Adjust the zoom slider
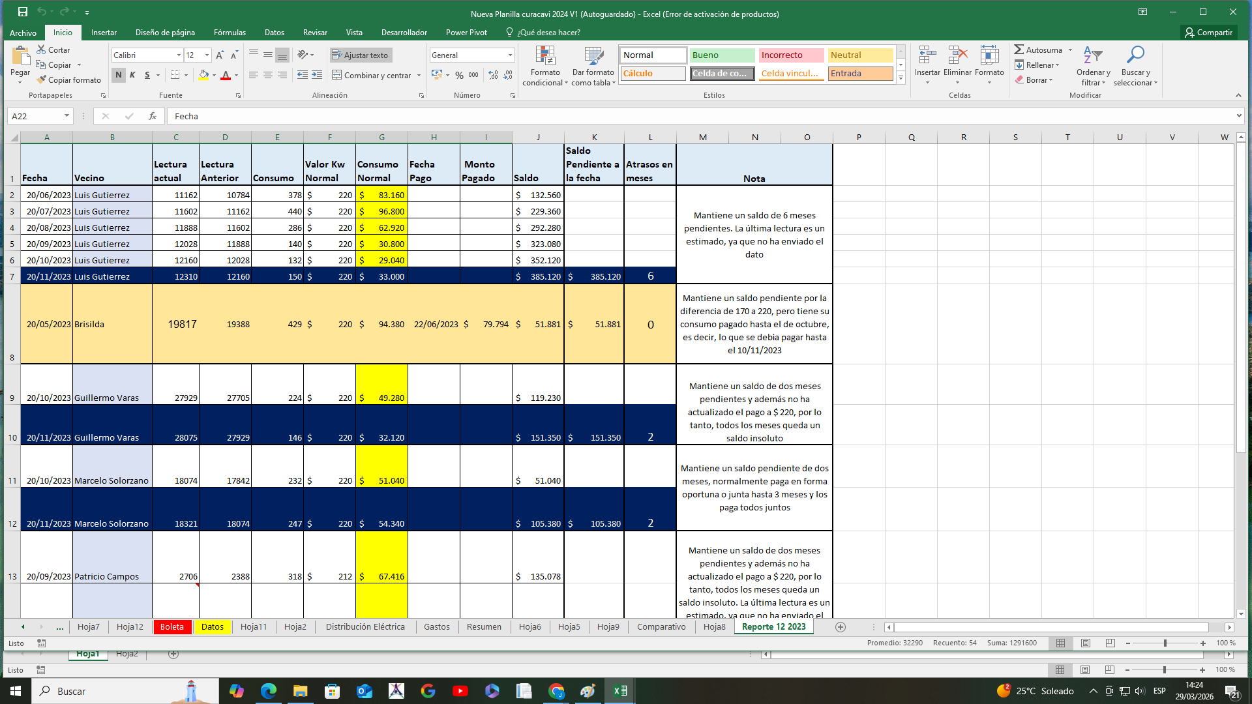The width and height of the screenshot is (1252, 704). click(1165, 643)
